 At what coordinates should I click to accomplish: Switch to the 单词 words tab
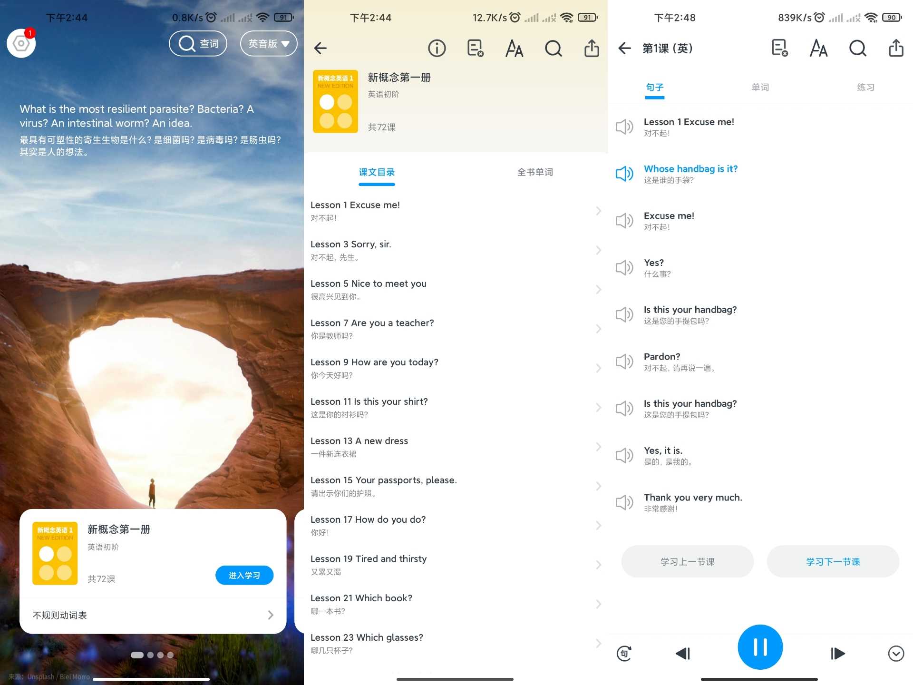tap(760, 88)
